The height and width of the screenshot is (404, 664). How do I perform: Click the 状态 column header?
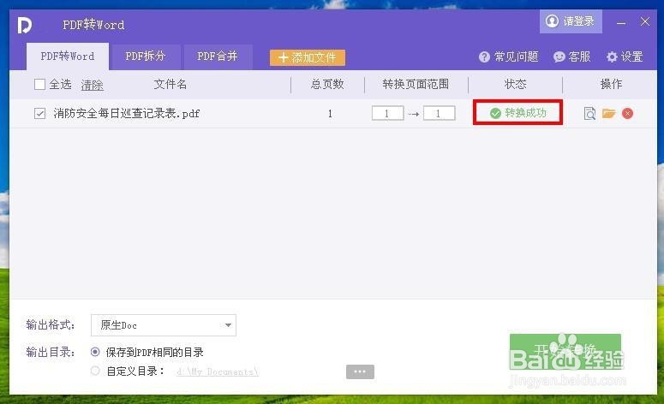(x=516, y=84)
